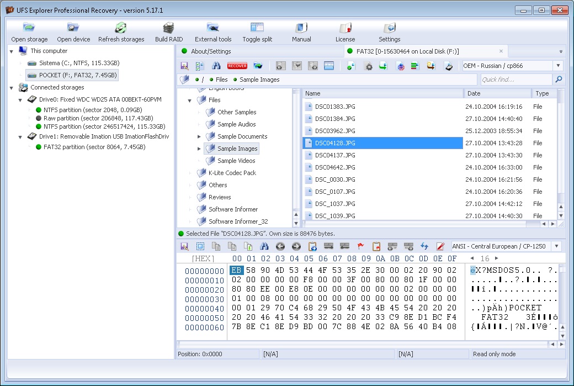
Task: Click the Sample Images breadcrumb in path bar
Action: 259,80
